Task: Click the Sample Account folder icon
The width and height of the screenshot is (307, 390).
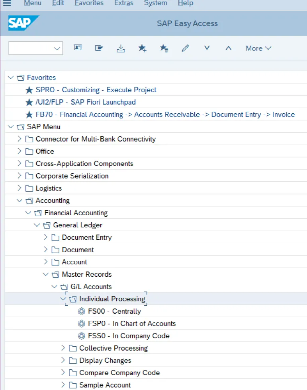Action: [73, 385]
